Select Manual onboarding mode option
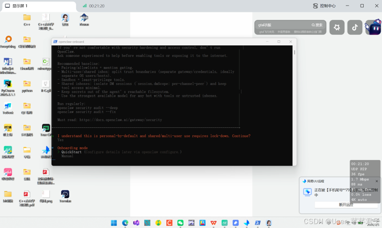 [x=67, y=156]
